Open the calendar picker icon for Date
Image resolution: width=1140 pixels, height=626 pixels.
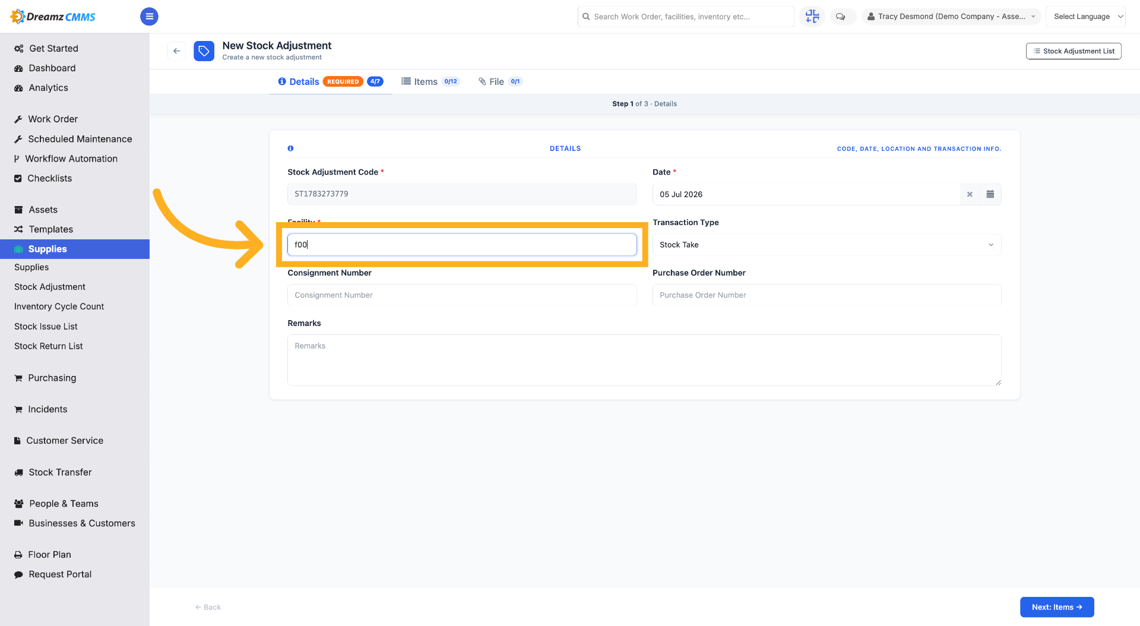(x=990, y=194)
